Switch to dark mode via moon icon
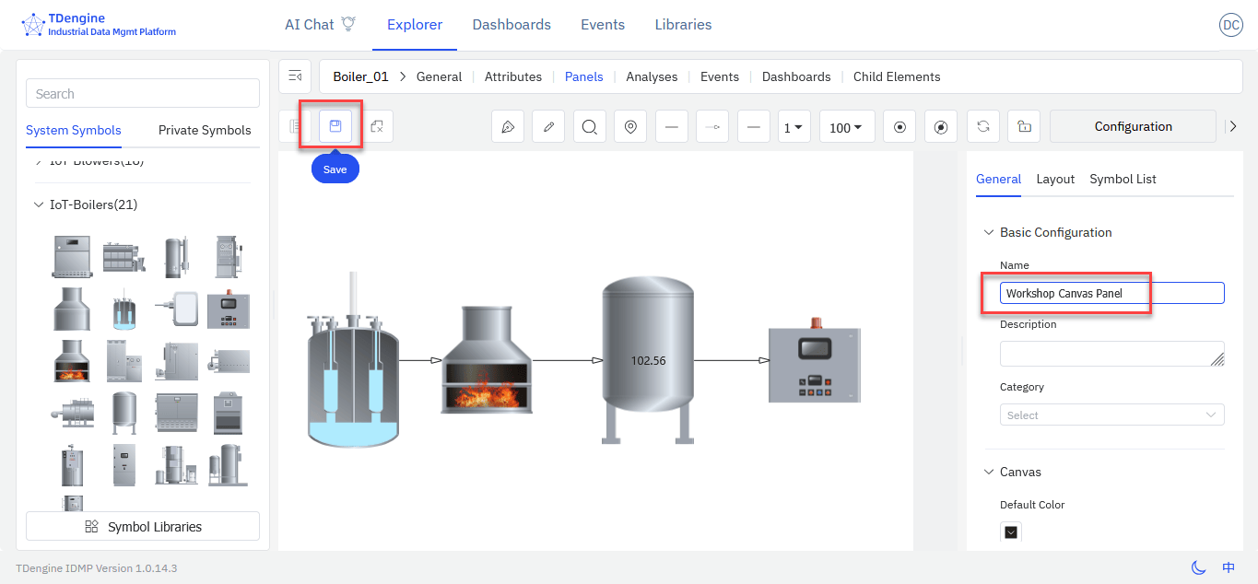 (x=1198, y=567)
